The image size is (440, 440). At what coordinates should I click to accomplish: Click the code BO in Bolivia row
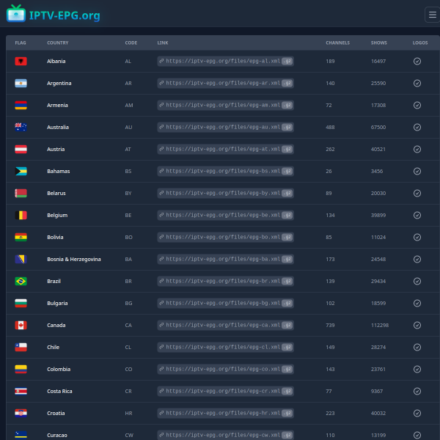[x=128, y=237]
